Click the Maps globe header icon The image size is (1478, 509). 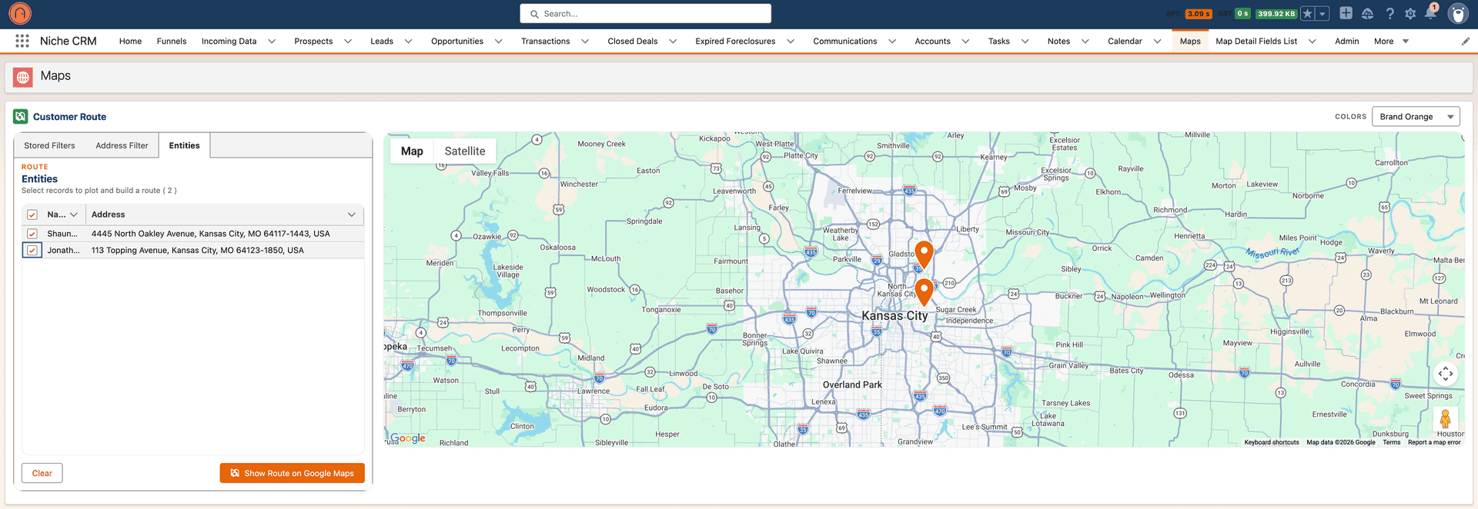pos(23,76)
